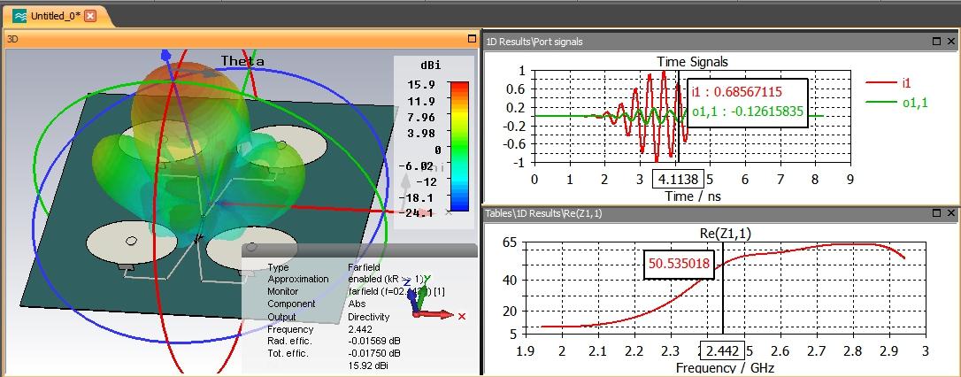Click the dBi color scale bar
Screen dimensions: 961x377
coord(458,146)
